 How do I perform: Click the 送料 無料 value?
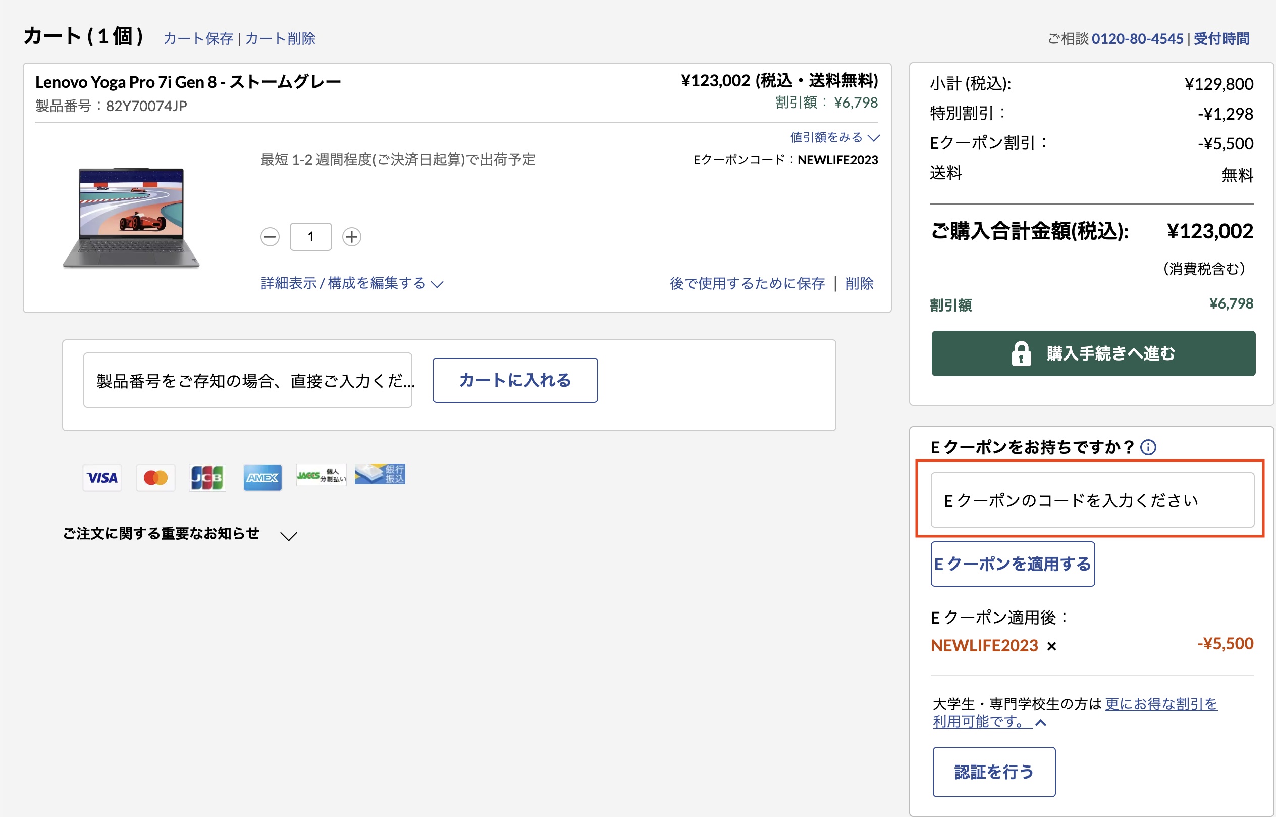click(x=1237, y=175)
